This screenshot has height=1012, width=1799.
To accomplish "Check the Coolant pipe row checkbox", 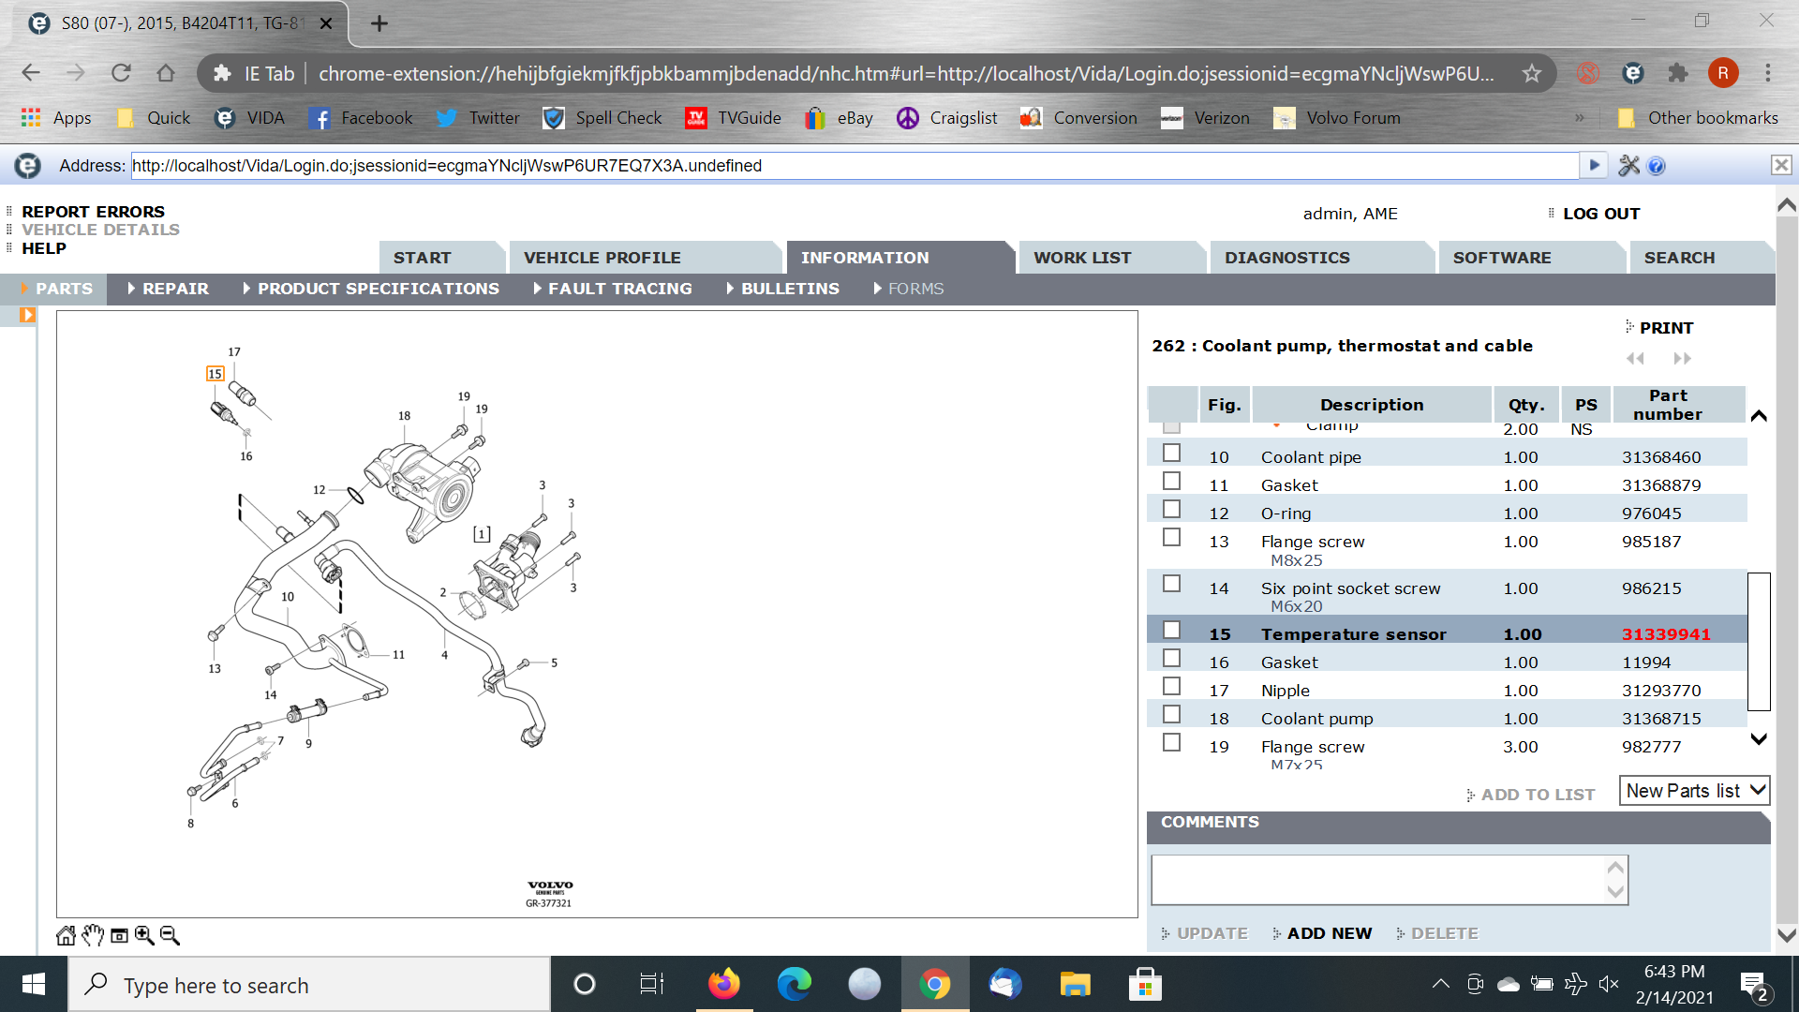I will [x=1171, y=454].
